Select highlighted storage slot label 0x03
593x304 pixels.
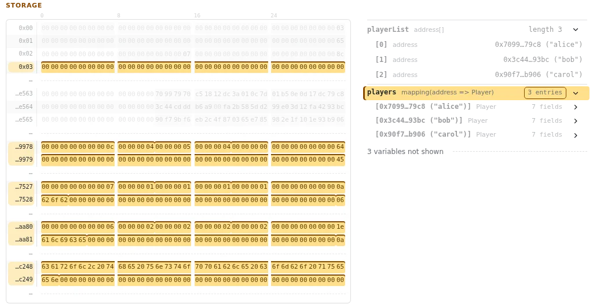point(23,67)
